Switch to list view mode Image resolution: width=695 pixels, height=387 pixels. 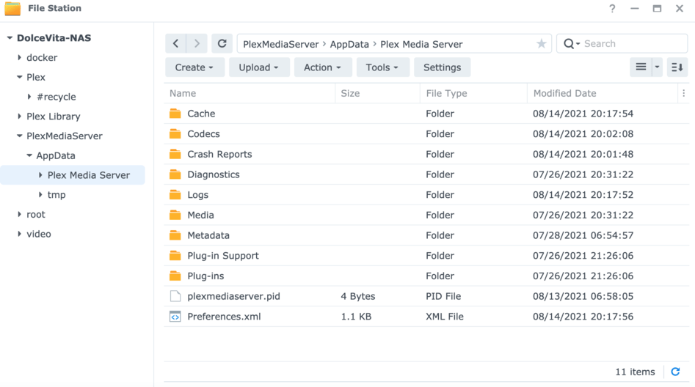point(641,67)
